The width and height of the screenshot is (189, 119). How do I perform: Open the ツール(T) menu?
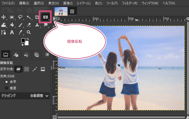(112, 3)
